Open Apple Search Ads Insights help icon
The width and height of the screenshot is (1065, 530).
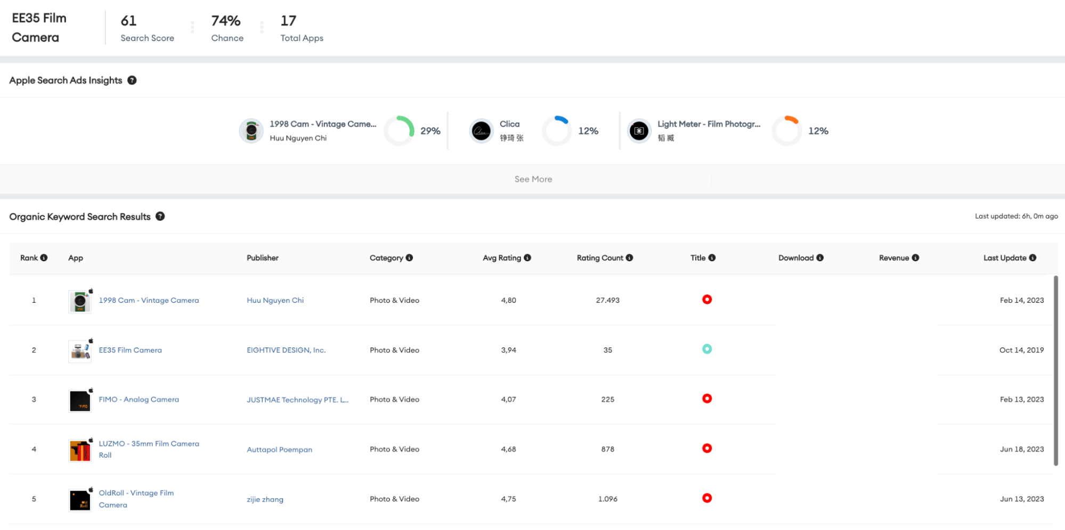132,80
